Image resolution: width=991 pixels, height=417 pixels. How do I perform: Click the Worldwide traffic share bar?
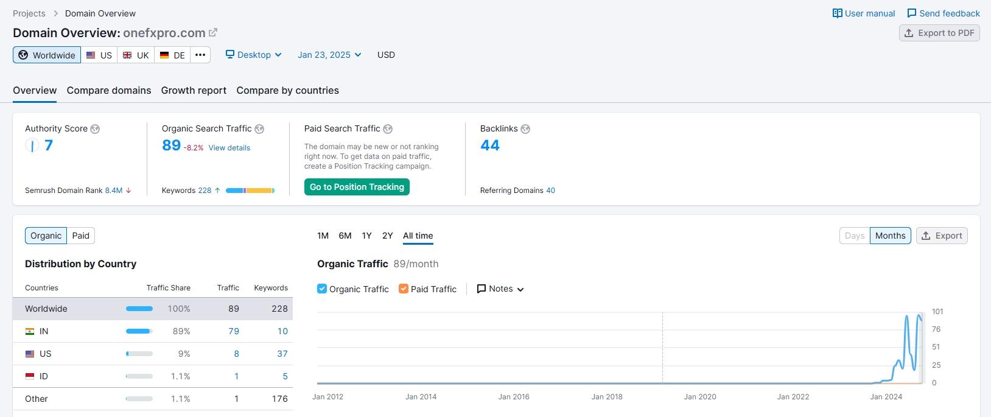[139, 309]
